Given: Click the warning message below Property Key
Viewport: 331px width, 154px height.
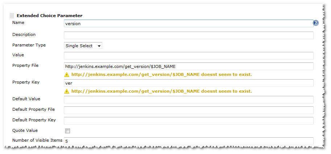Looking at the screenshot, I should coord(161,91).
